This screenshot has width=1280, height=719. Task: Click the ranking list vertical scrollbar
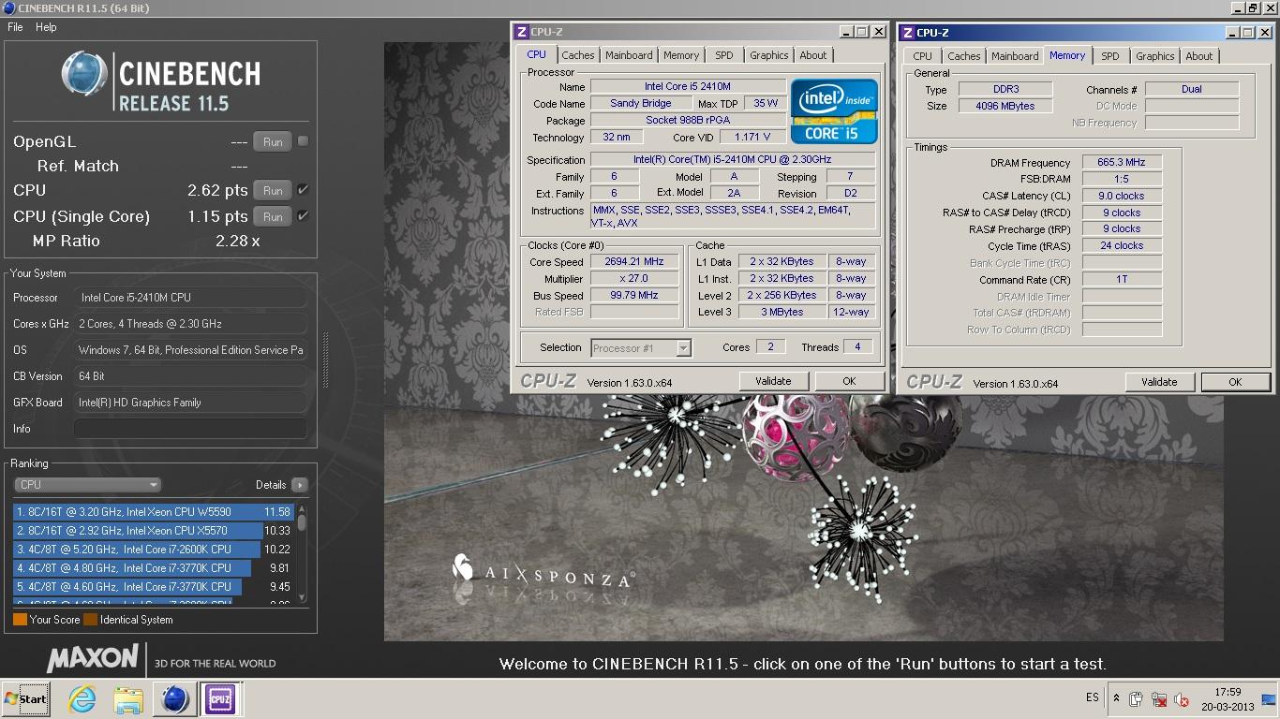click(302, 553)
